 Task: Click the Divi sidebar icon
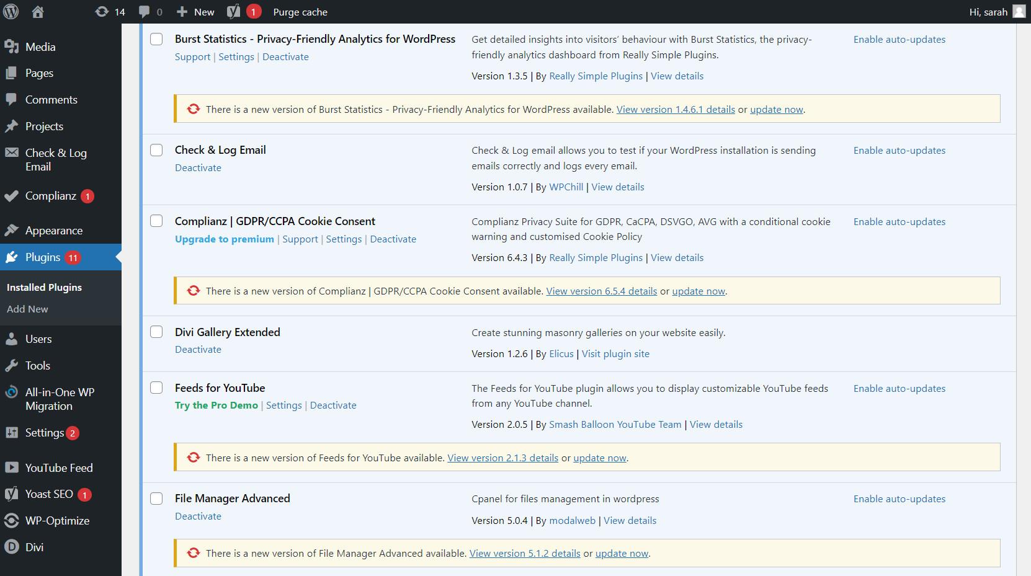pyautogui.click(x=11, y=547)
